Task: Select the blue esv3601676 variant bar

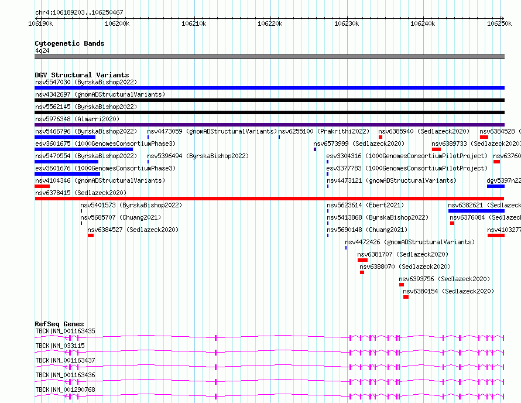Action: pos(67,174)
